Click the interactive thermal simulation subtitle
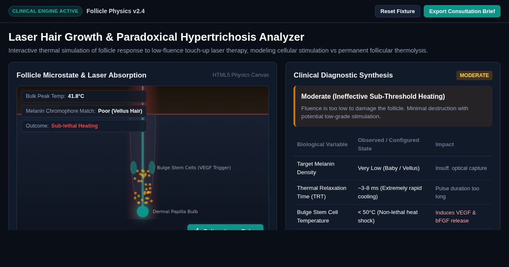The width and height of the screenshot is (509, 267). [x=218, y=50]
